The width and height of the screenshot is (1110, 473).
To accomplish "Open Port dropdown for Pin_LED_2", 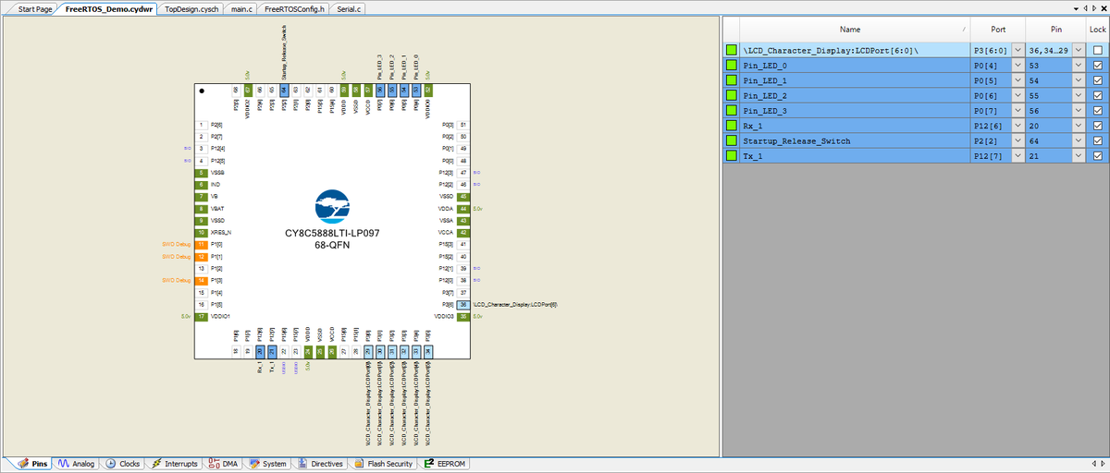I will [x=1018, y=95].
